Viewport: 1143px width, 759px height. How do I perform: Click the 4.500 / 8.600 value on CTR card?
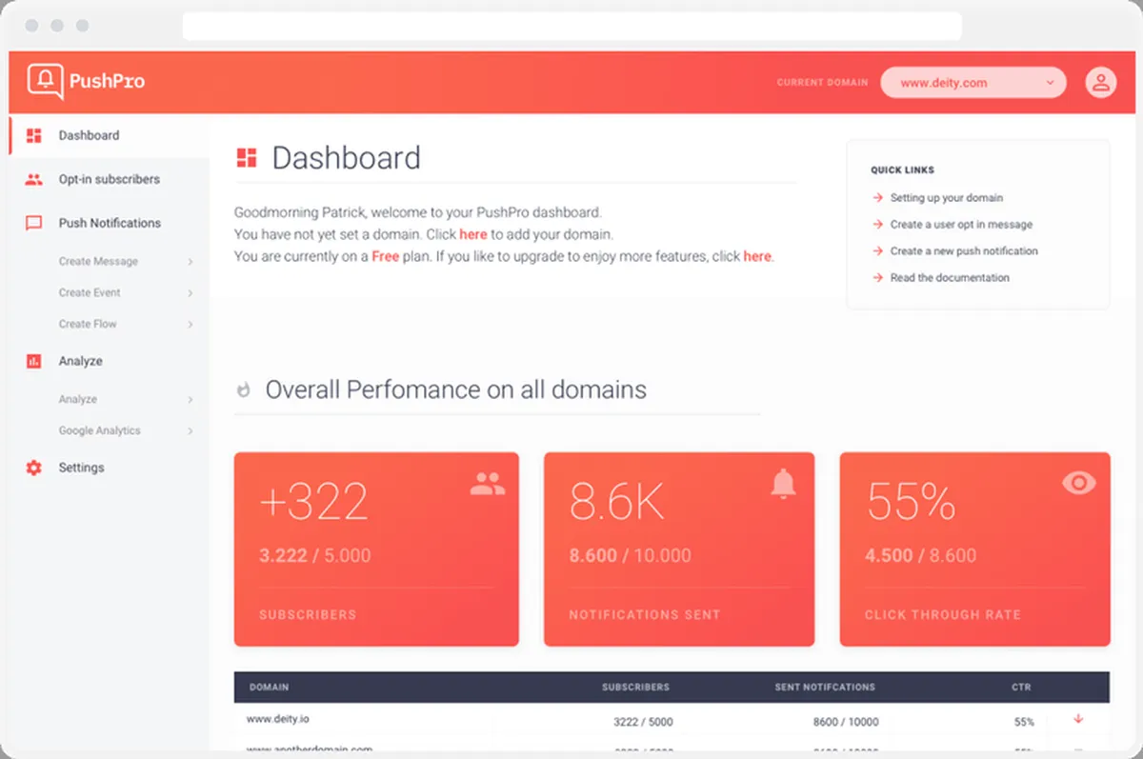[921, 555]
